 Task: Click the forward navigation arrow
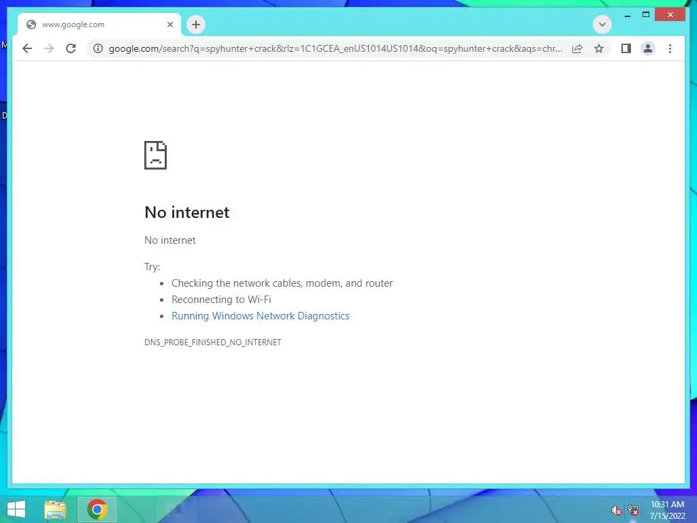click(49, 48)
